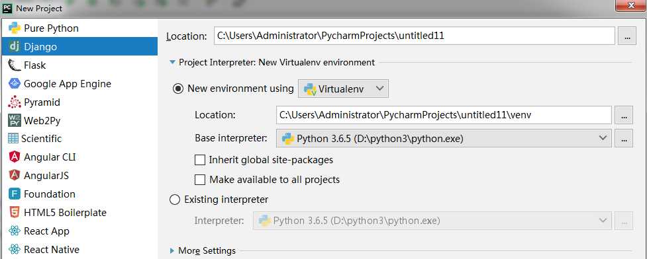
Task: Click the Django dj icon
Action: [15, 46]
